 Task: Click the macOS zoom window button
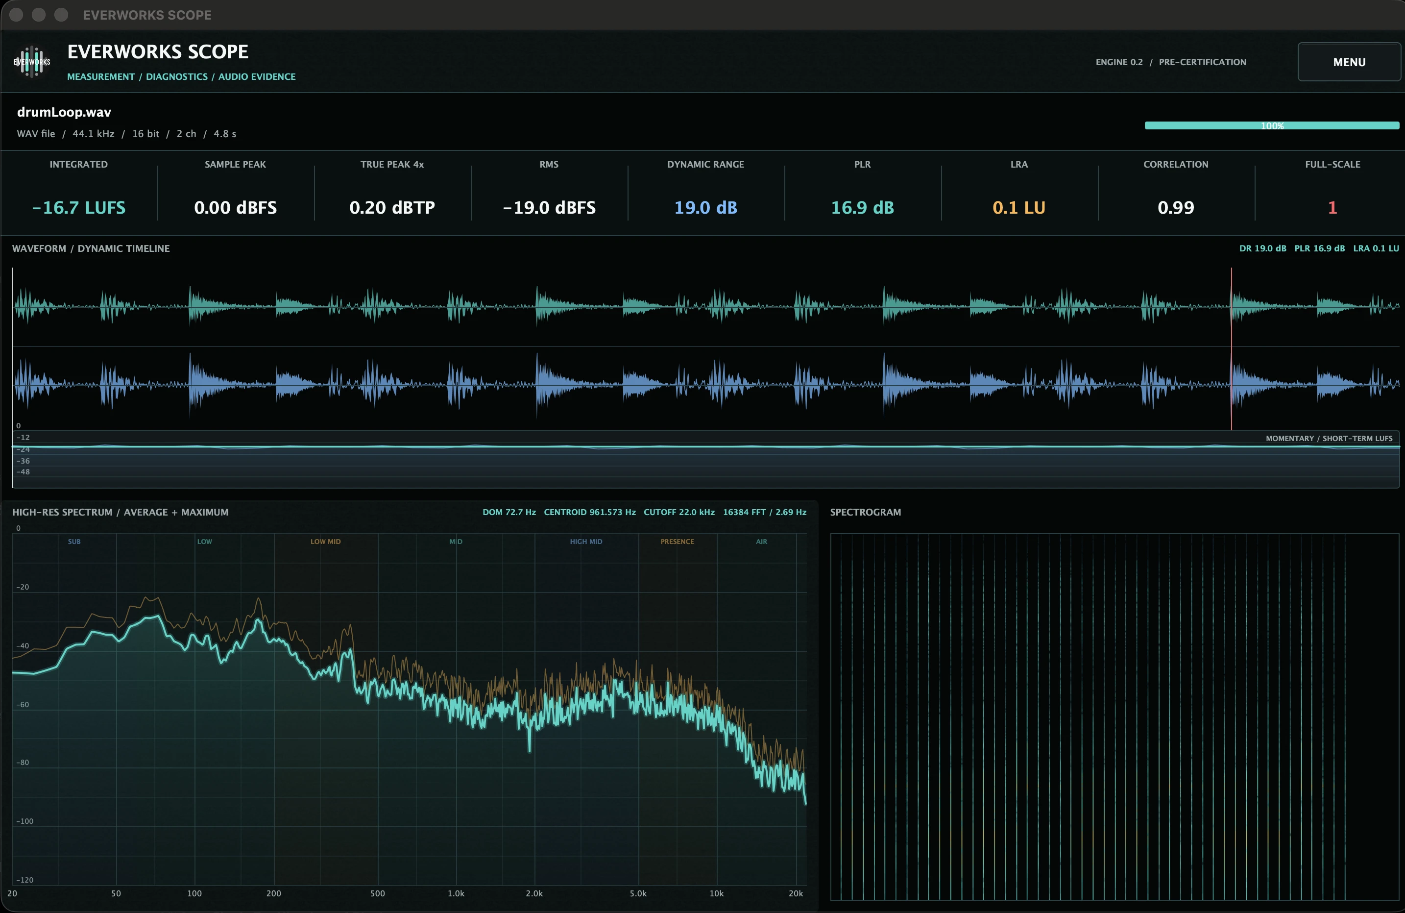(61, 15)
